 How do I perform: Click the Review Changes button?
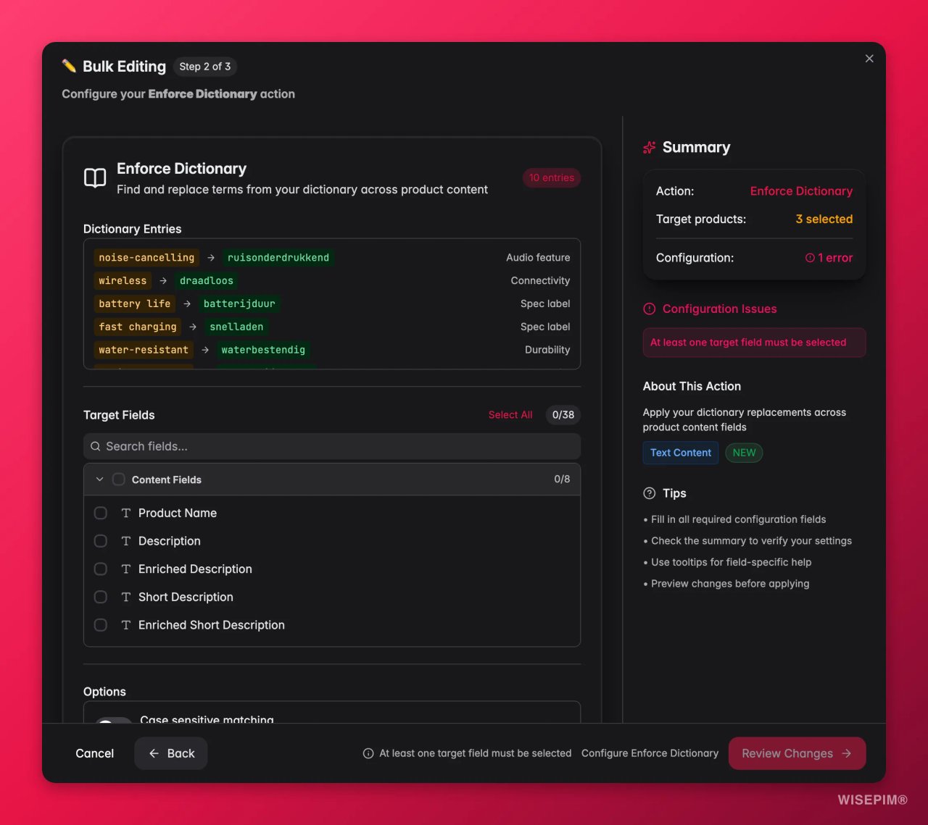click(797, 753)
